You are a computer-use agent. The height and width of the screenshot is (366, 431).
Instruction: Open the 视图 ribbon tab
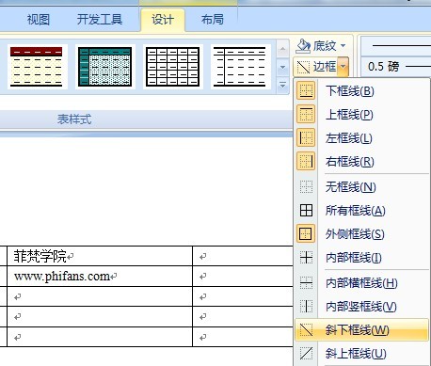coord(39,20)
